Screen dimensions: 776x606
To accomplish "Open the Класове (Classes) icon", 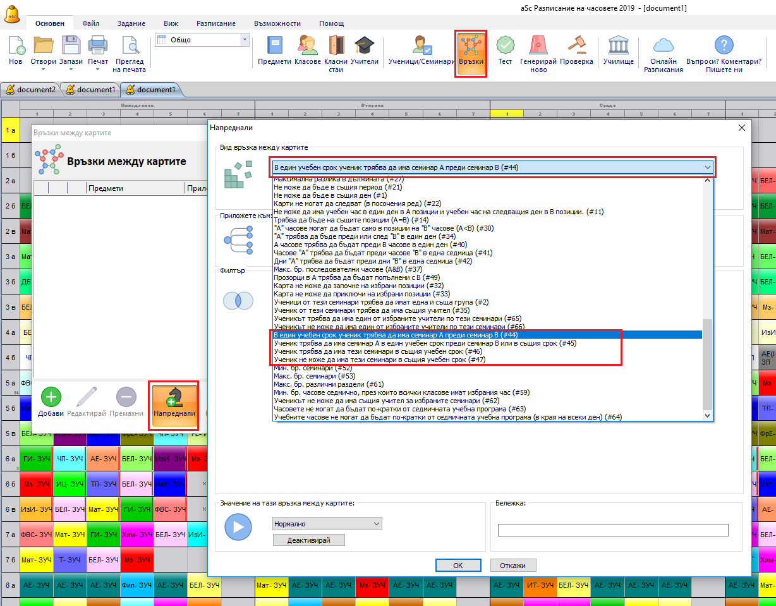I will pos(307,46).
